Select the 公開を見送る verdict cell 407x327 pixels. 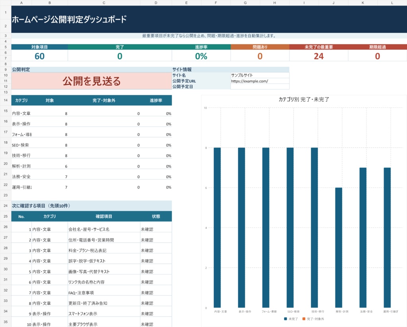pos(91,81)
